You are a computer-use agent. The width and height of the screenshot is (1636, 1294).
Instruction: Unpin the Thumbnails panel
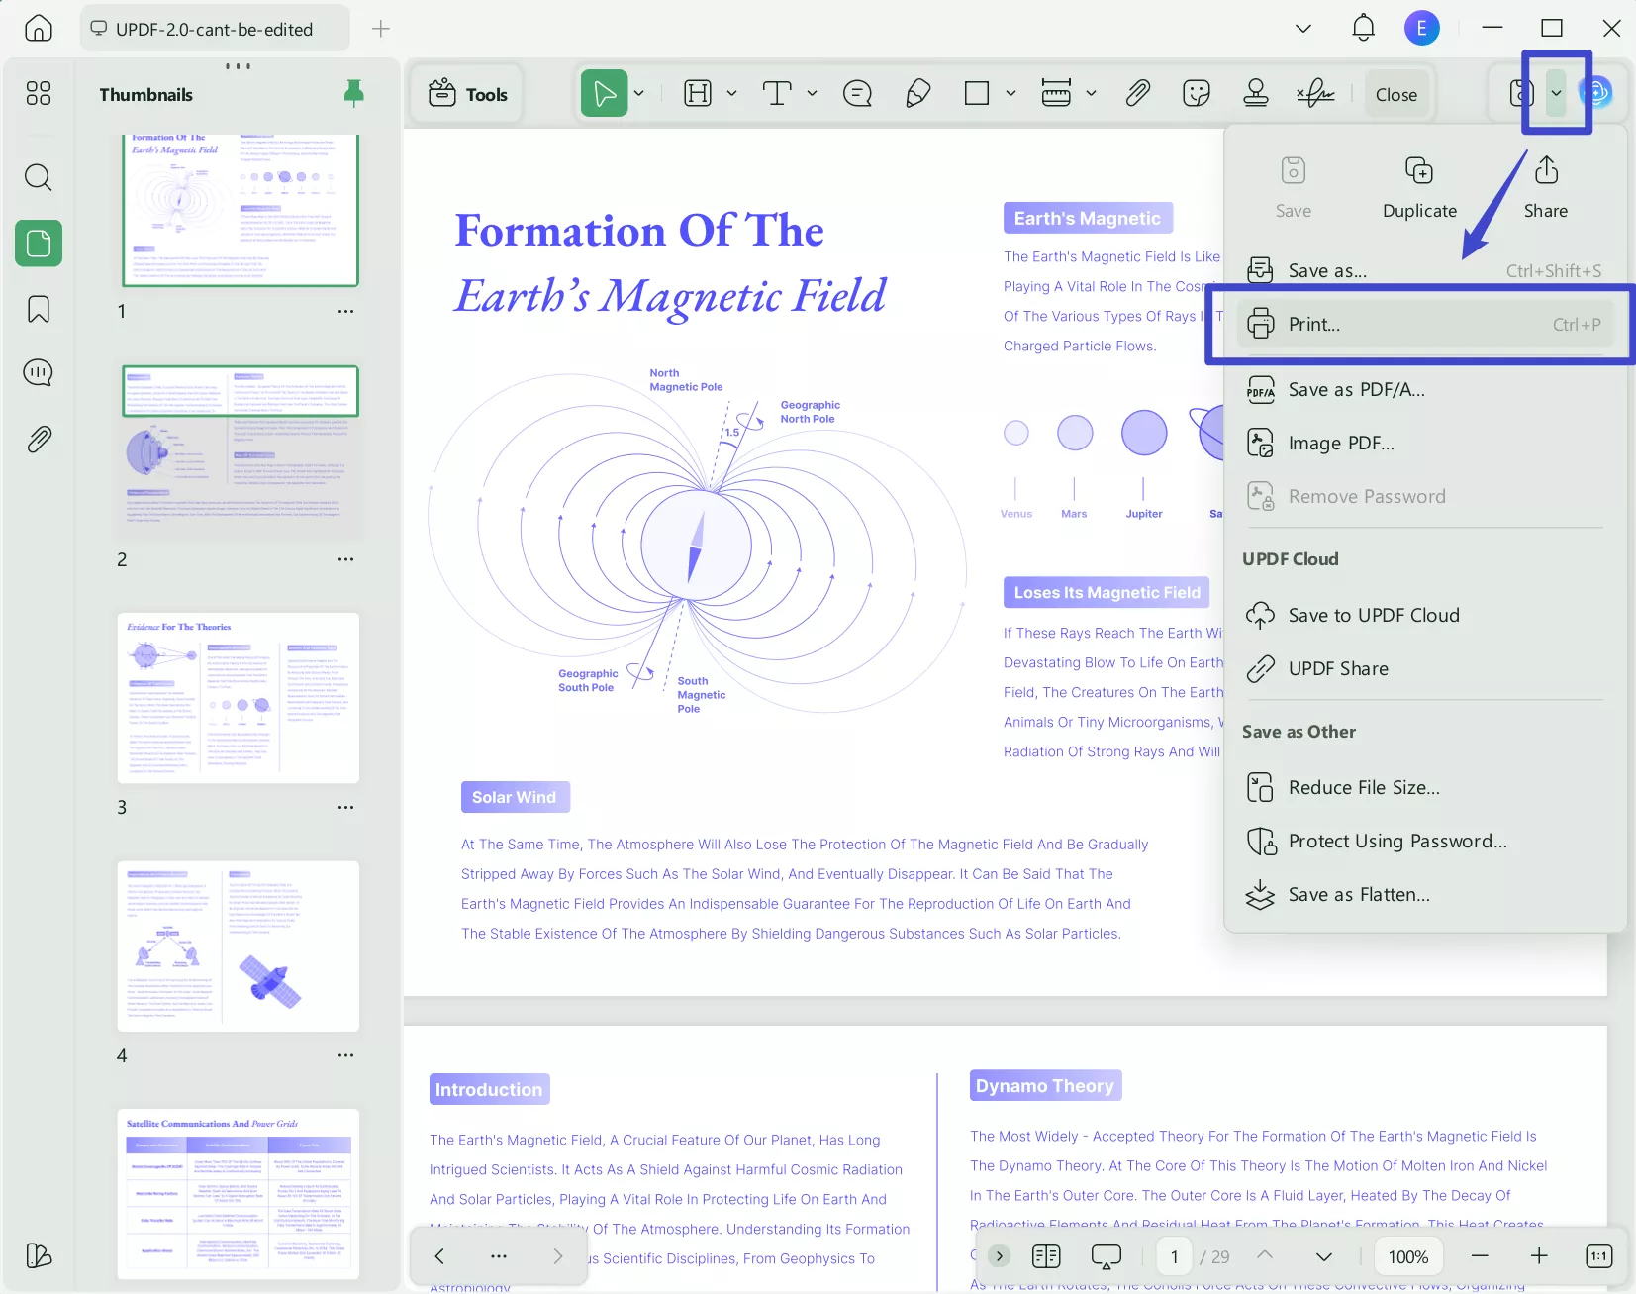coord(354,93)
